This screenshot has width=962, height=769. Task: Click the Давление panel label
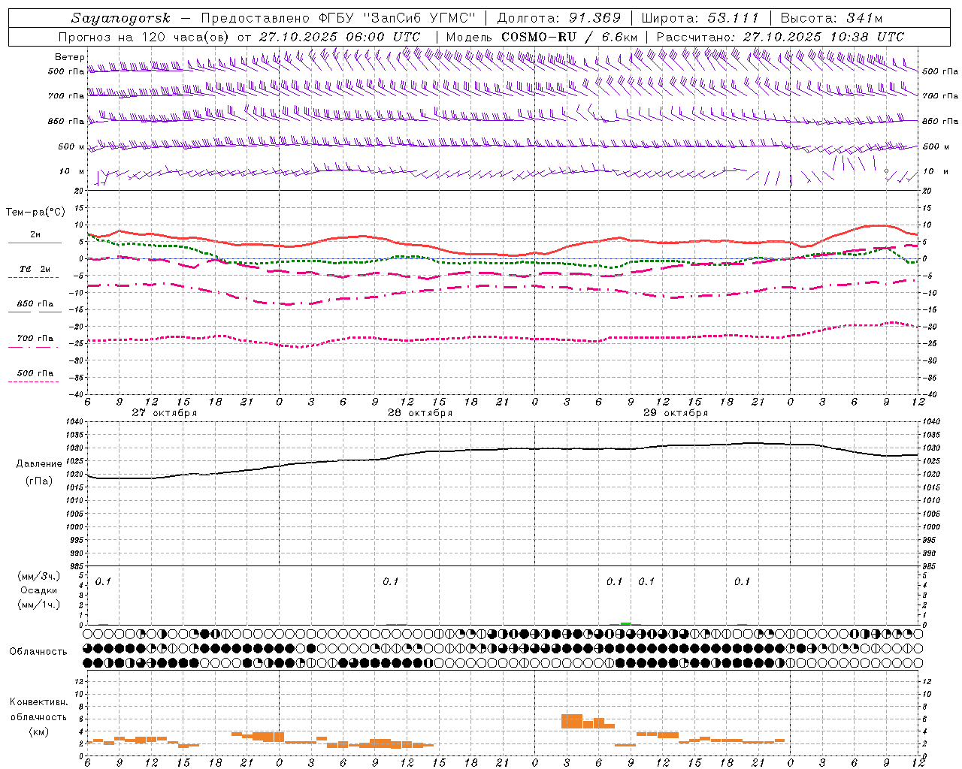pyautogui.click(x=39, y=464)
